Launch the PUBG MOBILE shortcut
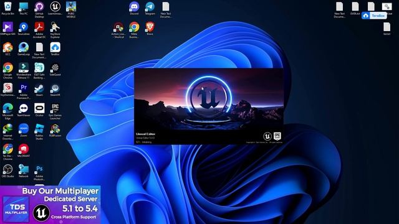Image resolution: width=399 pixels, height=224 pixels. [71, 9]
